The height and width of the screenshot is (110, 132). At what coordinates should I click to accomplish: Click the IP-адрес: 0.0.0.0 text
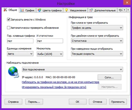(x=33, y=77)
